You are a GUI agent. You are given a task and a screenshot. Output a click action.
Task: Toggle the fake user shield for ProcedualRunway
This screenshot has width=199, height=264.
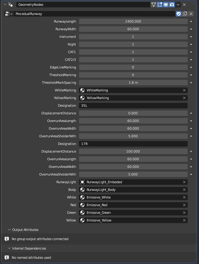pyautogui.click(x=178, y=13)
